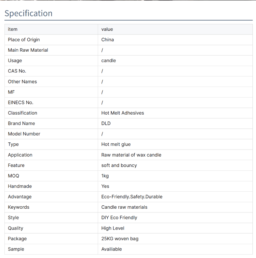The width and height of the screenshot is (256, 258).
Task: Select the 'Availiable' sample value
Action: (x=112, y=249)
